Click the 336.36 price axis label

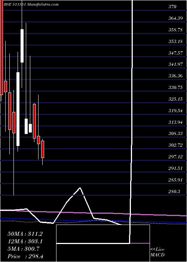click(x=175, y=76)
